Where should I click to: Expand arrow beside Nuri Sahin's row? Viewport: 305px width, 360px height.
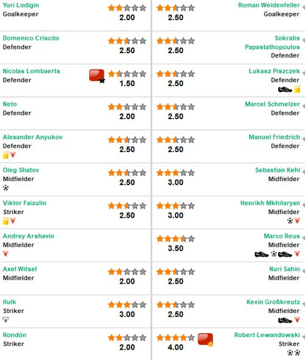[304, 271]
